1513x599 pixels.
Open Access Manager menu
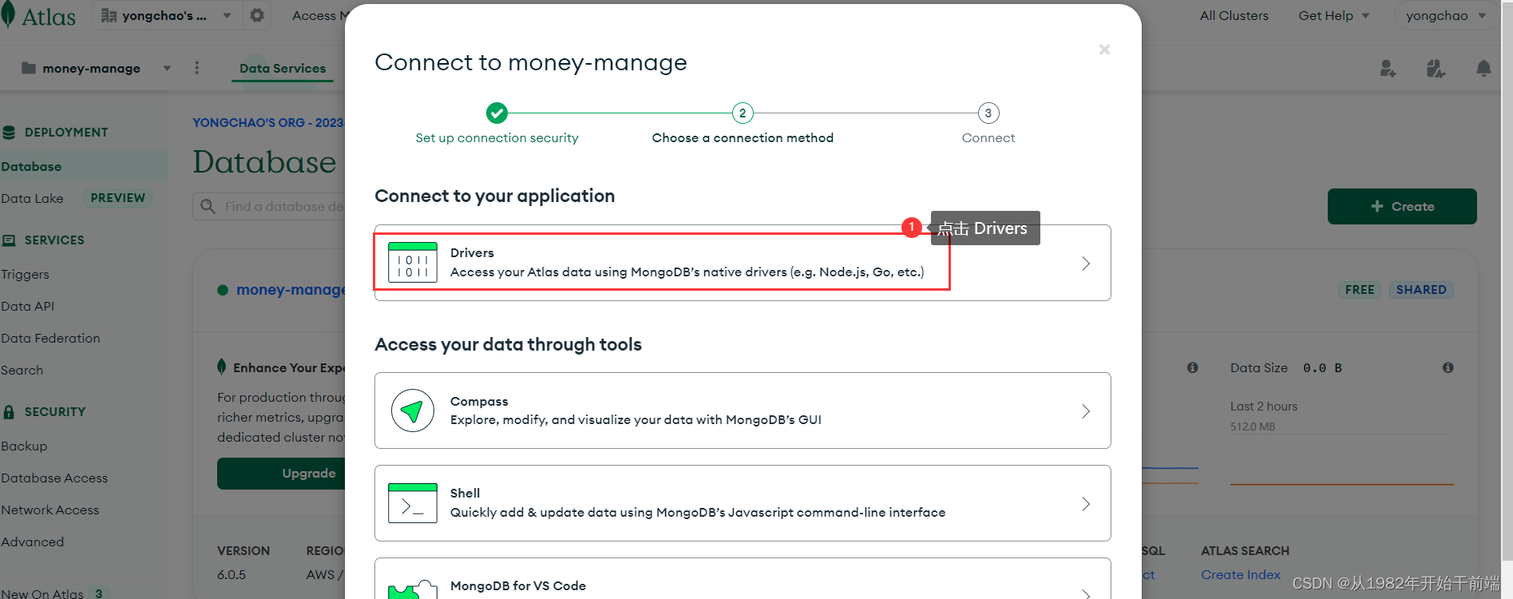(318, 16)
